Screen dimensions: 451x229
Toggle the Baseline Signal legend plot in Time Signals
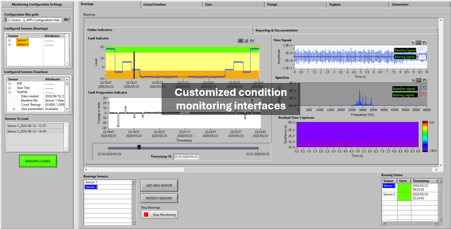coord(423,50)
